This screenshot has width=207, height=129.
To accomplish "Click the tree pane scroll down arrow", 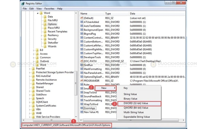I will pyautogui.click(x=76, y=117).
